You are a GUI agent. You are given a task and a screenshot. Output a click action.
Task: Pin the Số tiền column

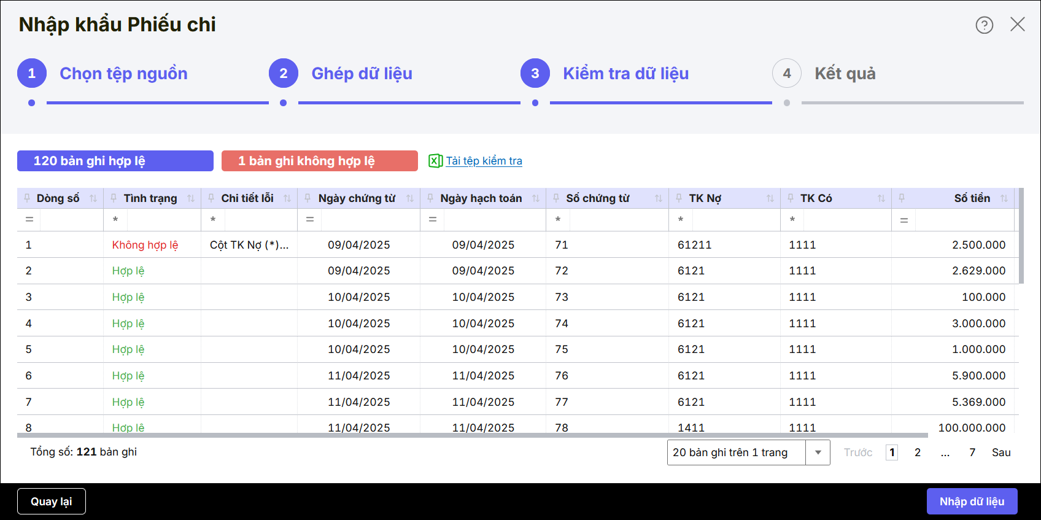902,198
